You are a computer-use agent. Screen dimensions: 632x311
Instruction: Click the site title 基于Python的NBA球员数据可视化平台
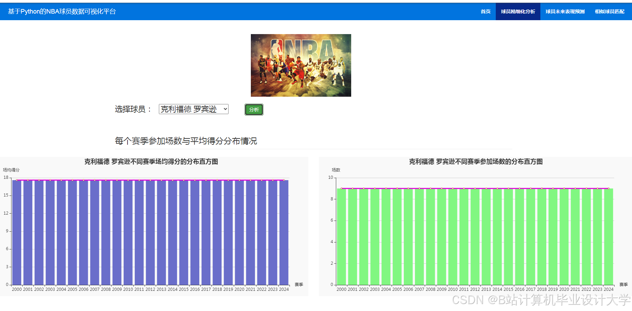pos(62,11)
